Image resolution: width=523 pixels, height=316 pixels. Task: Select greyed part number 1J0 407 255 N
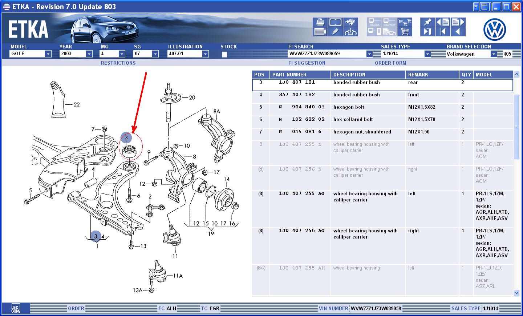click(x=300, y=144)
